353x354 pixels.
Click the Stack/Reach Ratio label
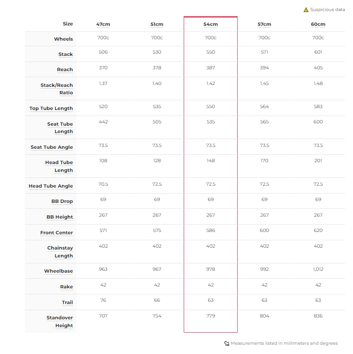coord(57,89)
